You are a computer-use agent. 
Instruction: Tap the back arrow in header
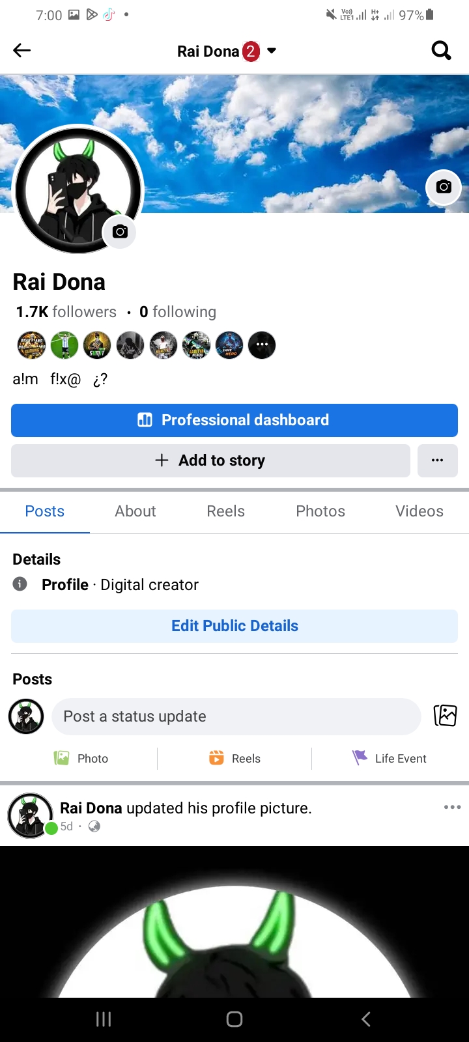(22, 50)
